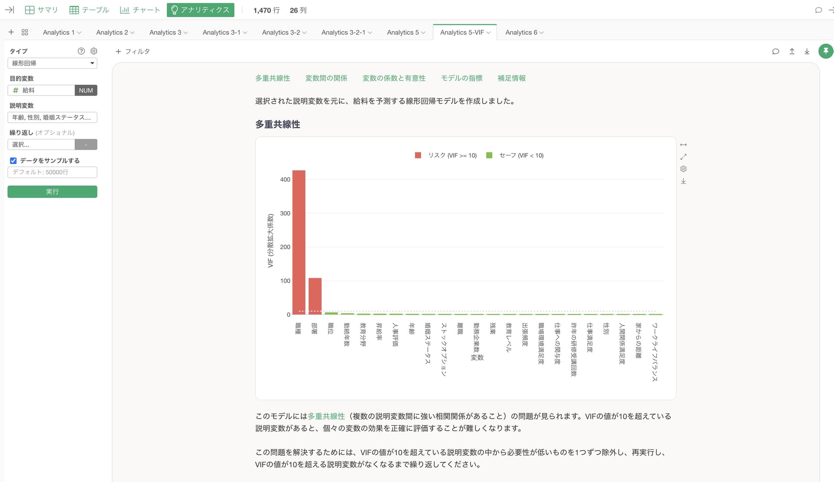The image size is (834, 482).
Task: Open the Analytics 3 tab
Action: 165,32
